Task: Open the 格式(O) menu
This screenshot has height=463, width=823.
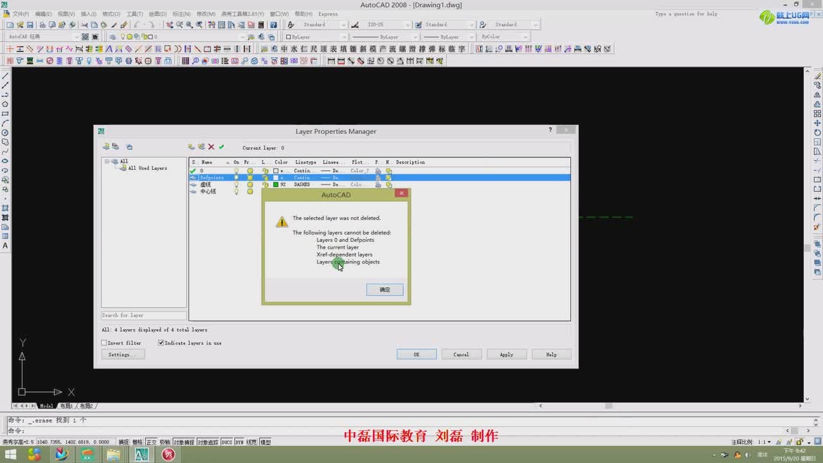Action: click(x=112, y=14)
